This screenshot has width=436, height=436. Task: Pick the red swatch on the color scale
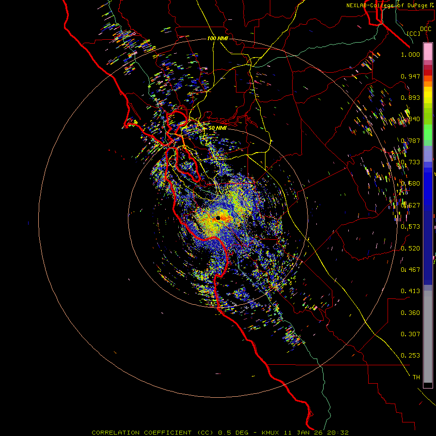pyautogui.click(x=428, y=73)
